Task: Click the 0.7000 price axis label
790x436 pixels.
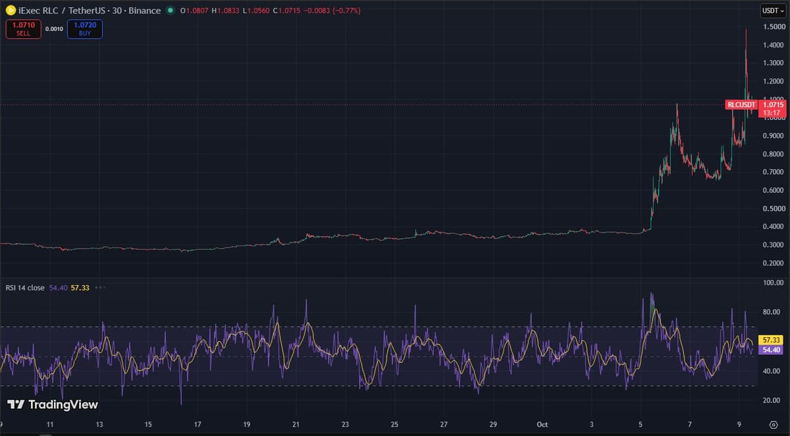Action: [773, 172]
